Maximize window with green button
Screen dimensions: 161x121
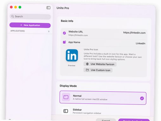tap(20, 7)
